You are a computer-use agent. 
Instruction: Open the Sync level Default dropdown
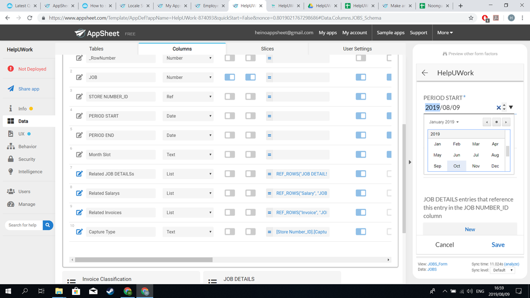(502, 270)
